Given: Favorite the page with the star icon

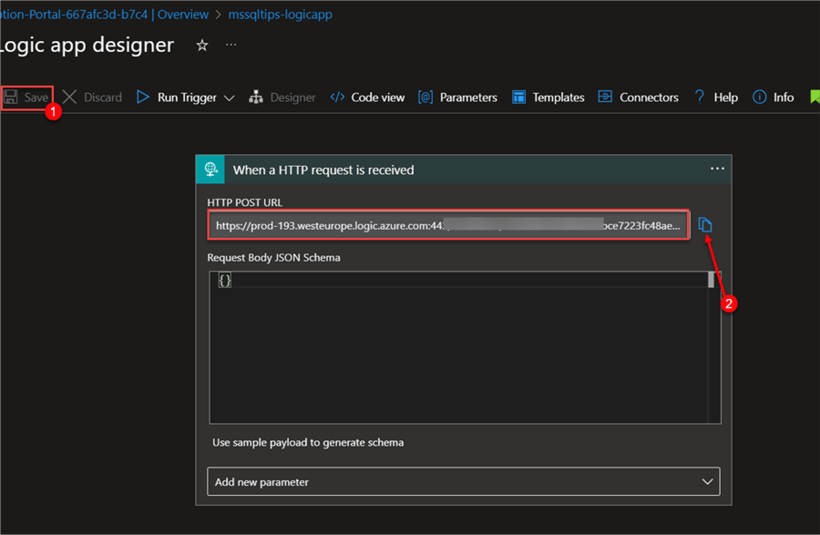Looking at the screenshot, I should tap(202, 45).
